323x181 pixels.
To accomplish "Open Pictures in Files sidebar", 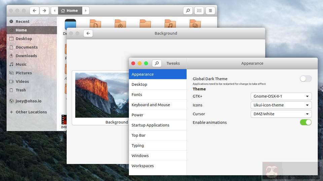I will 32,73.
